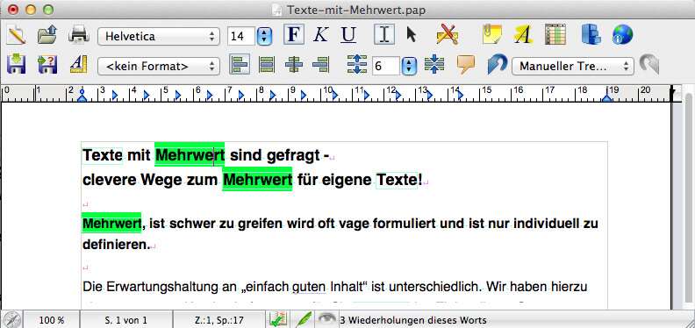
Task: Click the line spacing field showing 6
Action: [x=386, y=67]
